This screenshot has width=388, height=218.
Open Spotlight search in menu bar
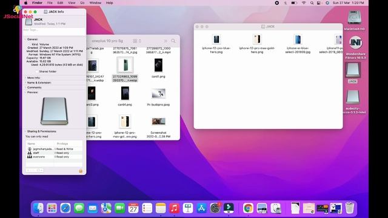pos(312,3)
